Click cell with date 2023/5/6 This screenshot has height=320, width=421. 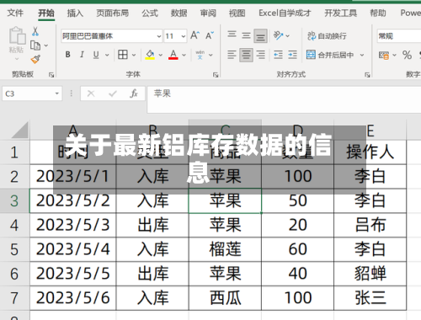tap(73, 298)
